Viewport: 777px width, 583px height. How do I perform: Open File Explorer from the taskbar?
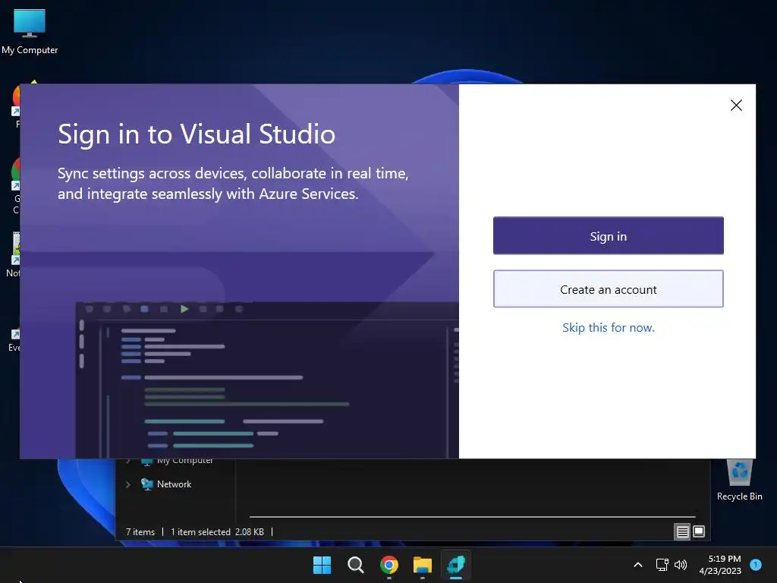pyautogui.click(x=422, y=565)
